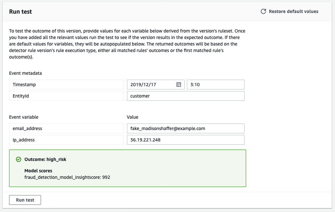Select the EntityId name box
The image size is (335, 212).
point(66,96)
